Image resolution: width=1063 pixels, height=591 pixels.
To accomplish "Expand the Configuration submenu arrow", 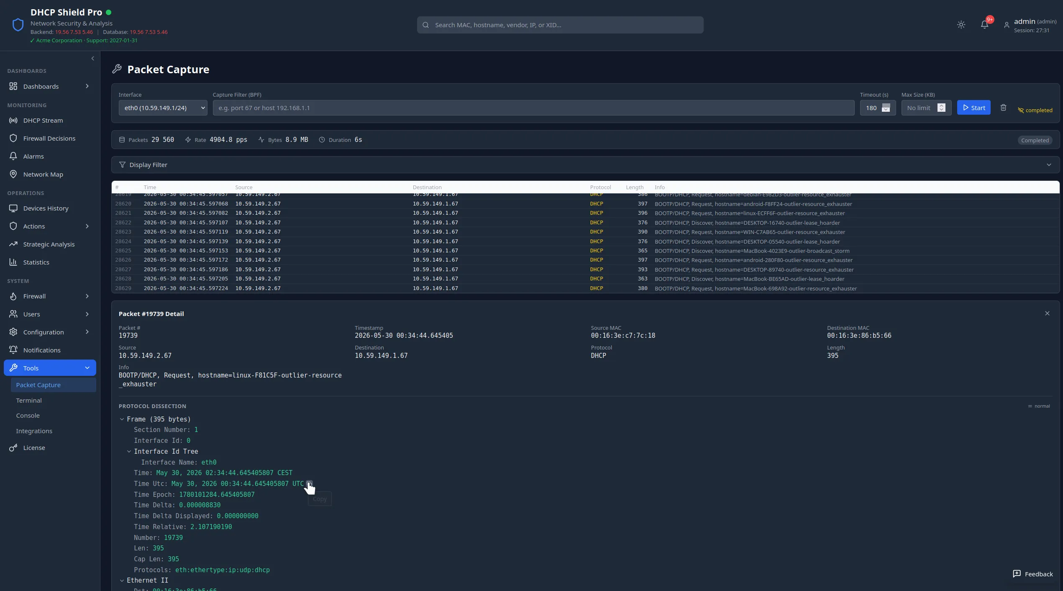I will [87, 332].
